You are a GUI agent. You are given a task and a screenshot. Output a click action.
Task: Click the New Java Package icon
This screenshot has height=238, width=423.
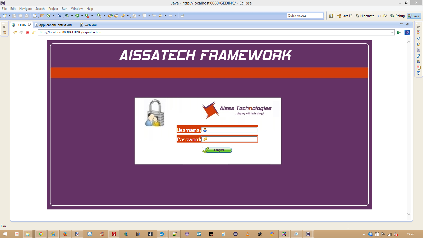click(42, 16)
